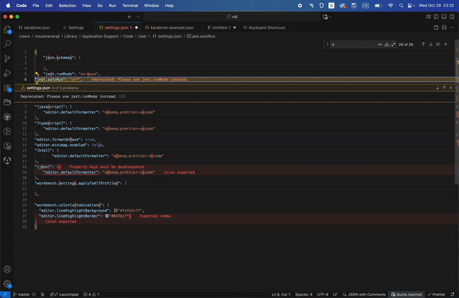
Task: Toggle Match Whole Word in find widget
Action: (x=387, y=44)
